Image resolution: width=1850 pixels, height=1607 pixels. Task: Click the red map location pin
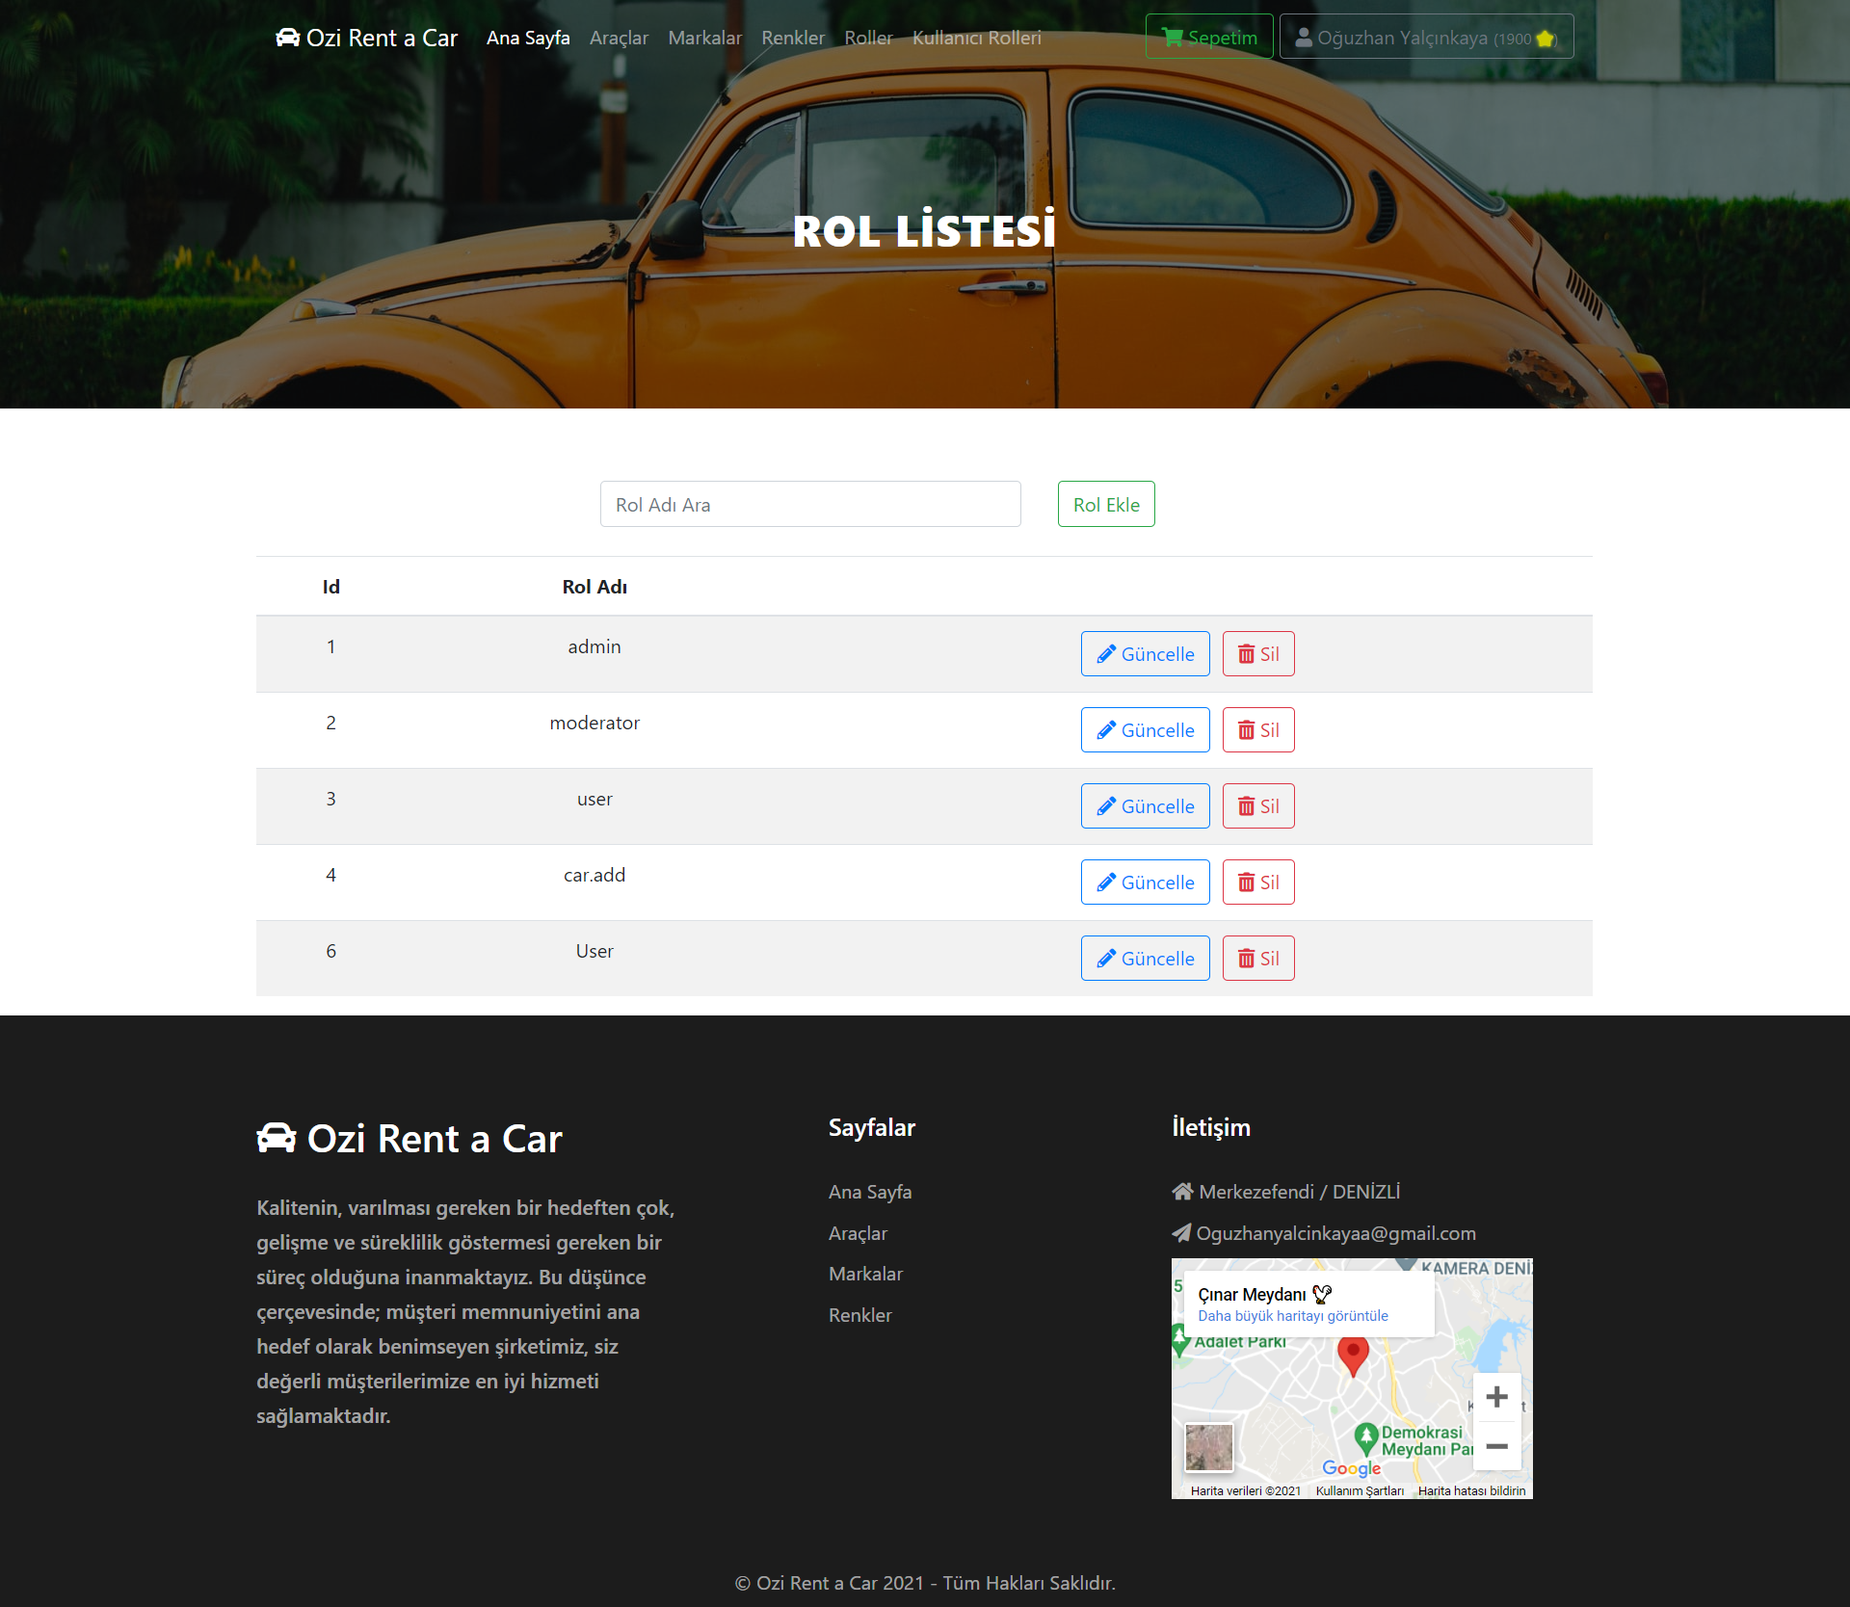(x=1353, y=1354)
